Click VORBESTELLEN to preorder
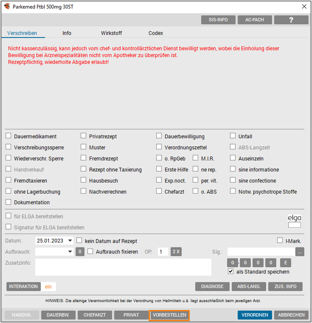This screenshot has height=323, width=312. coord(169,315)
